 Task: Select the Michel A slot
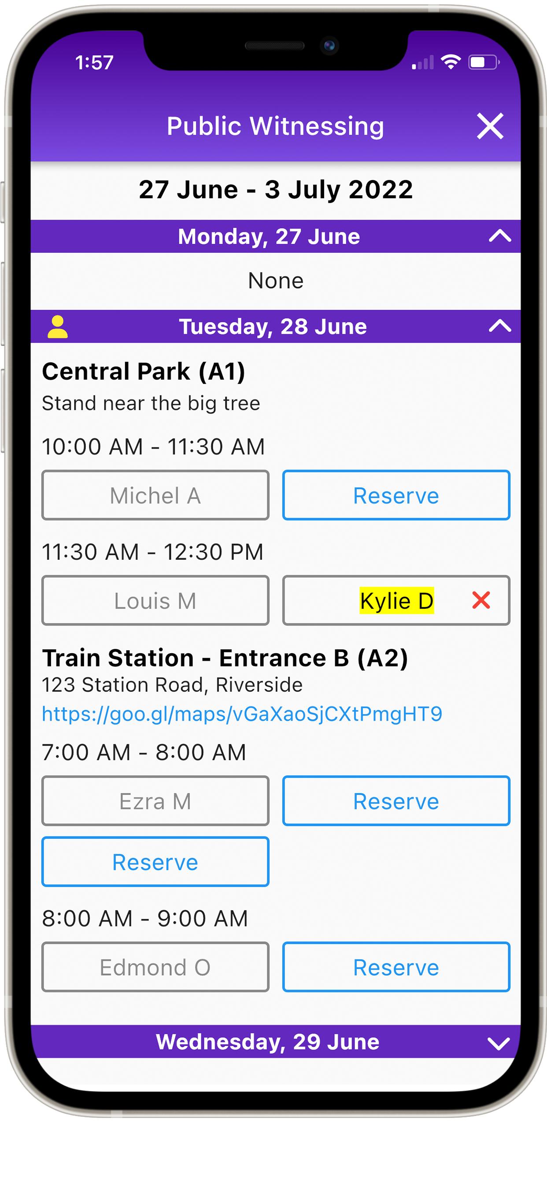(x=155, y=495)
